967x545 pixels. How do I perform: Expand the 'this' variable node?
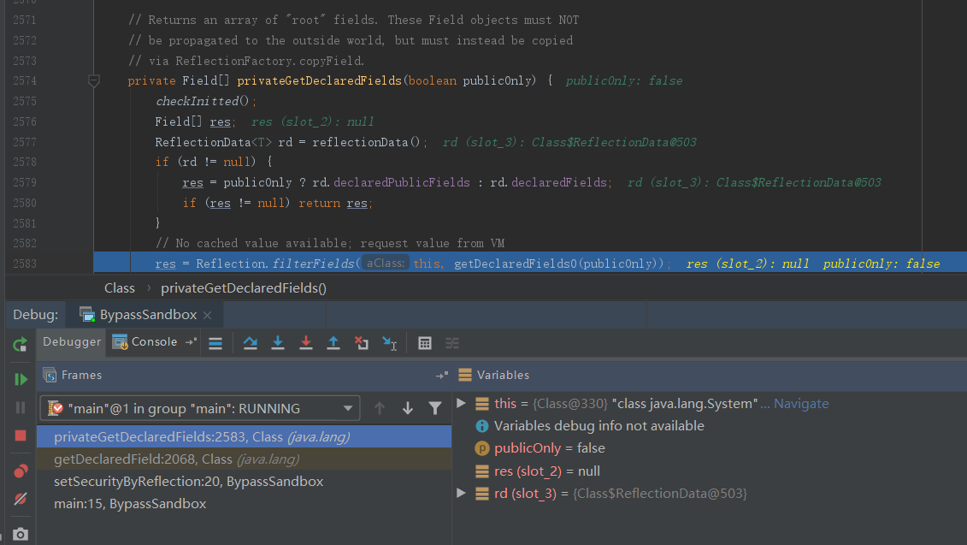point(462,403)
